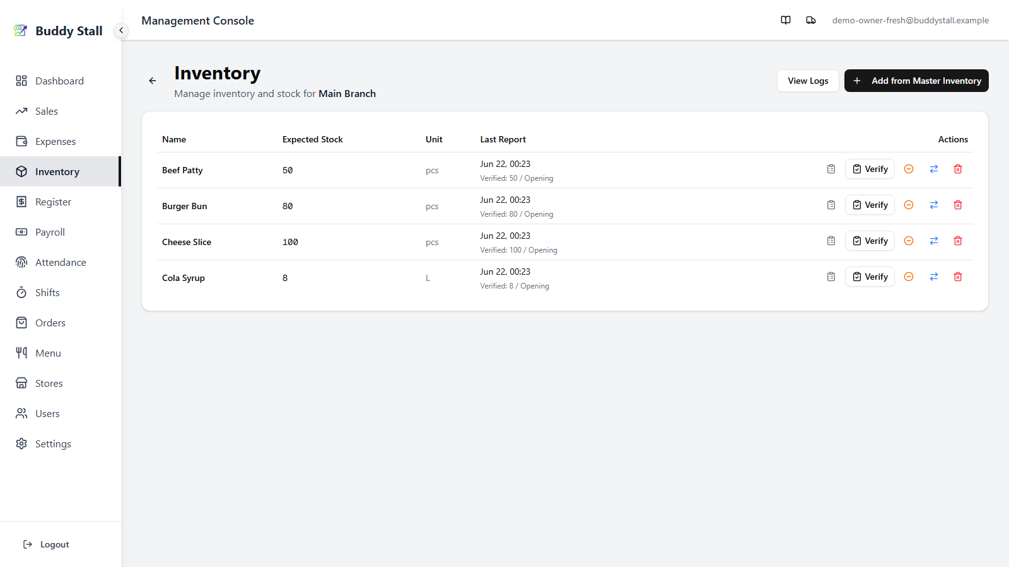
Task: Go to Users in the sidebar
Action: point(61,413)
